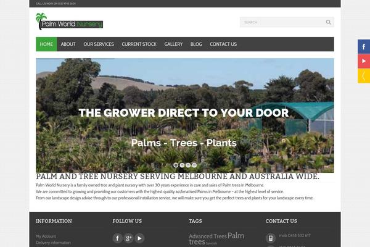
Task: Click the mobile phone contact icon
Action: [x=271, y=238]
